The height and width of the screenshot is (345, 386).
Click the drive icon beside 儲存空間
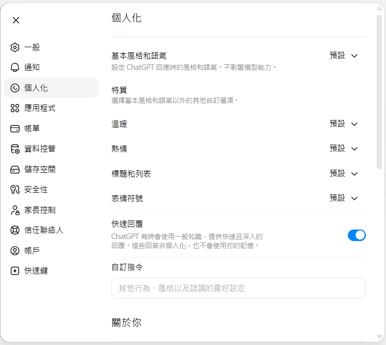[x=15, y=169]
